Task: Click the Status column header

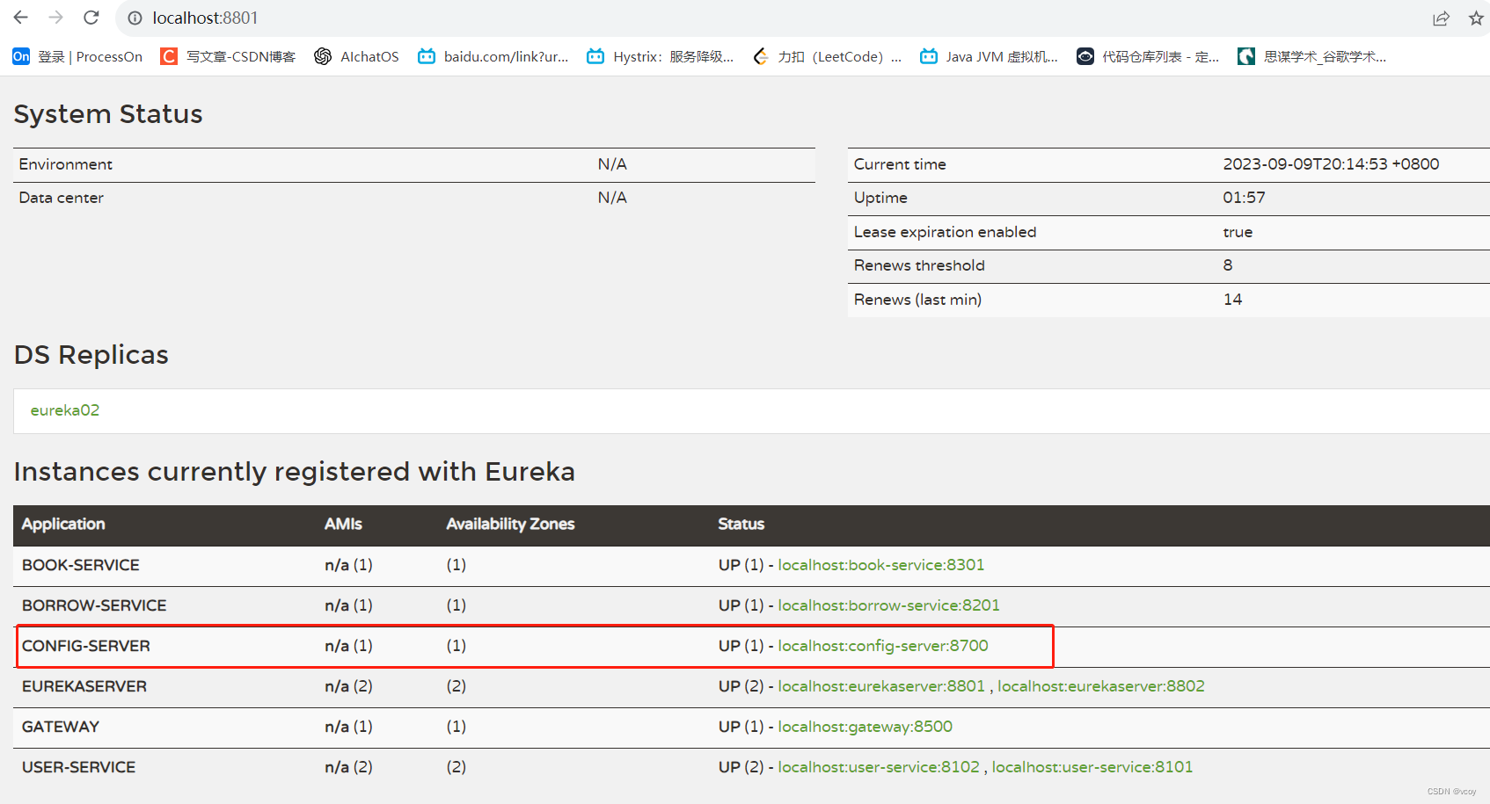Action: coord(741,524)
